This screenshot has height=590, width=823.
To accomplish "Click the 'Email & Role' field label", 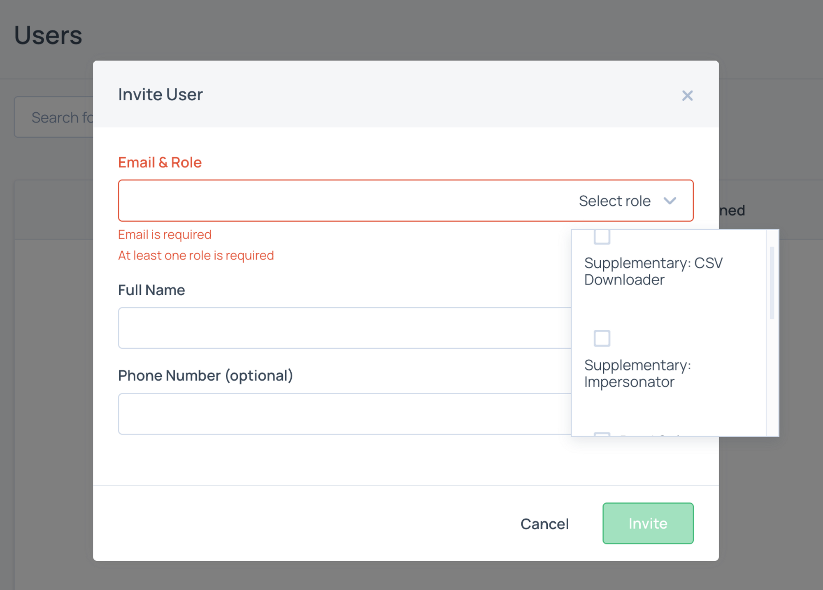I will tap(160, 162).
